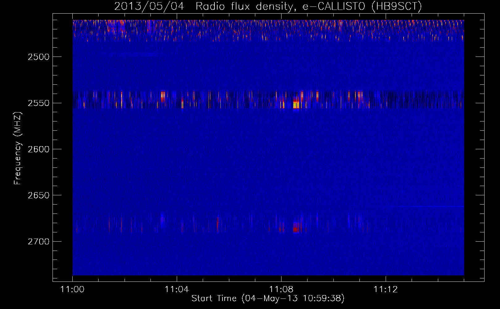The width and height of the screenshot is (500, 309).
Task: Click the 2650 frequency tick label
Action: pyautogui.click(x=39, y=195)
